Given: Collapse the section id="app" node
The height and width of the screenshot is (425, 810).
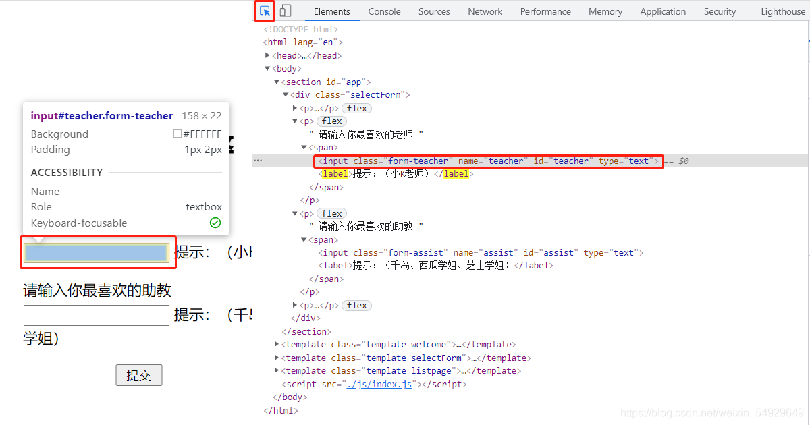Looking at the screenshot, I should pyautogui.click(x=277, y=82).
